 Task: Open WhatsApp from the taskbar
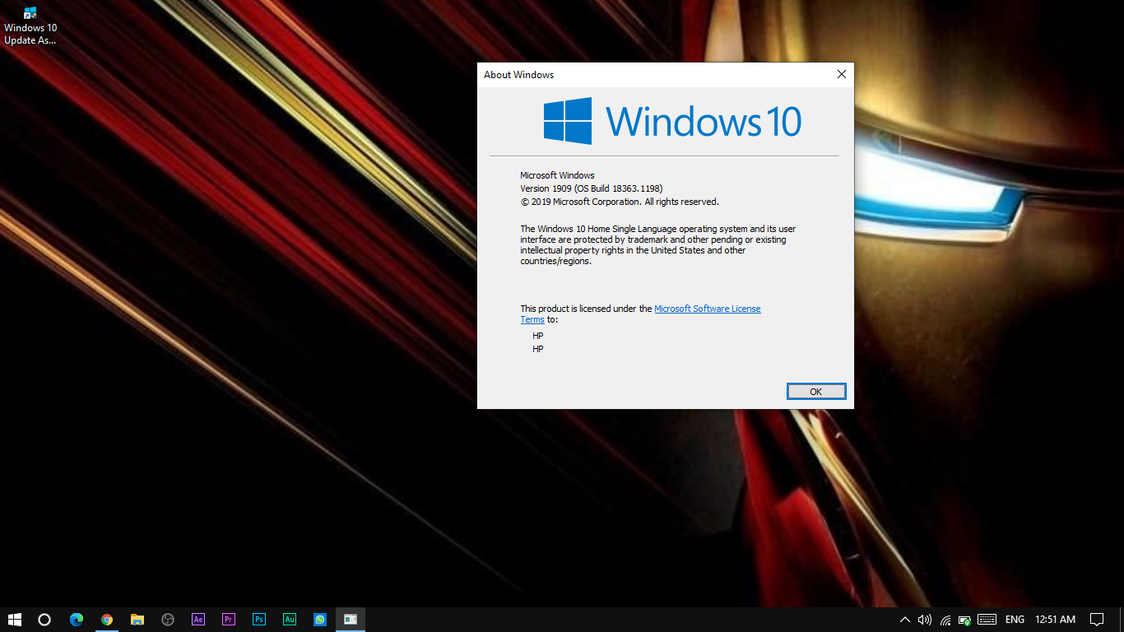[x=320, y=620]
